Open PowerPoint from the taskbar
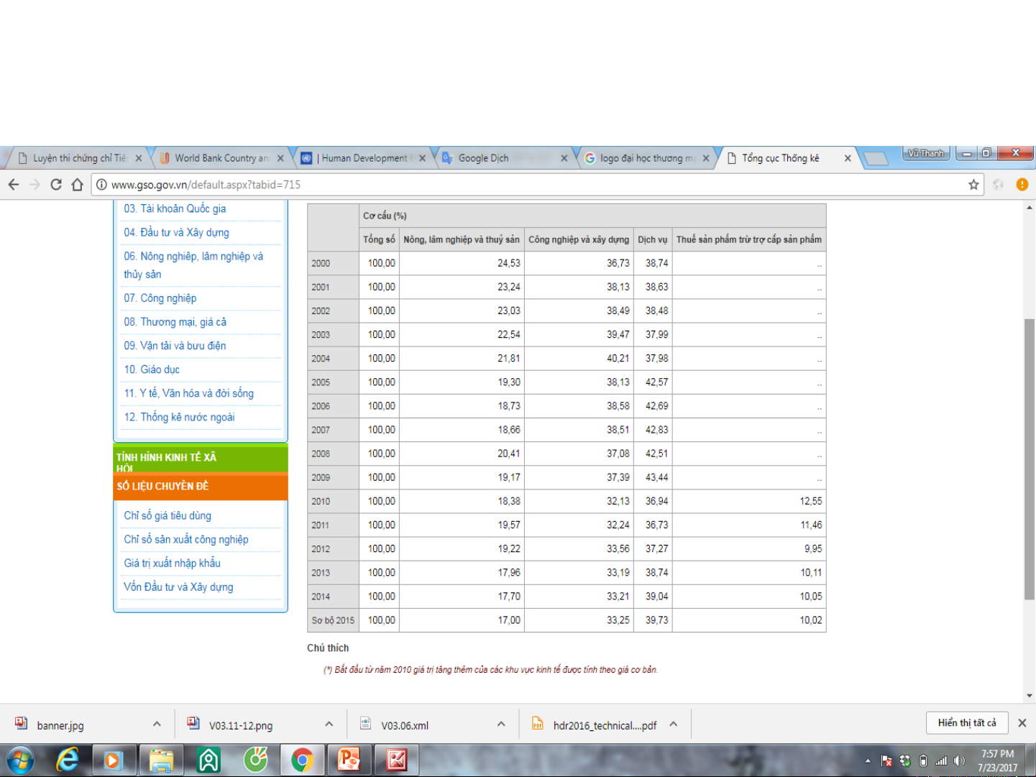The width and height of the screenshot is (1036, 777). tap(349, 760)
